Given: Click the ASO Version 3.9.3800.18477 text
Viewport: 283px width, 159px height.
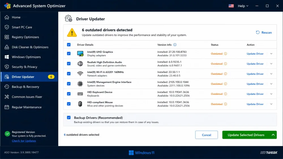Looking at the screenshot, I should [x=22, y=152].
